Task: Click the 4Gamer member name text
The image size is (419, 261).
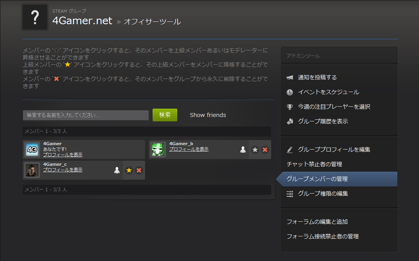Action: click(52, 144)
